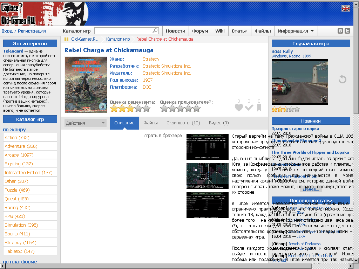Open the Twitter social icon

[x=347, y=31]
